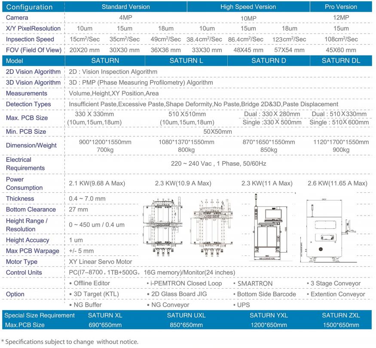Click the "Pro Version" column header
The width and height of the screenshot is (376, 348).
[341, 7]
